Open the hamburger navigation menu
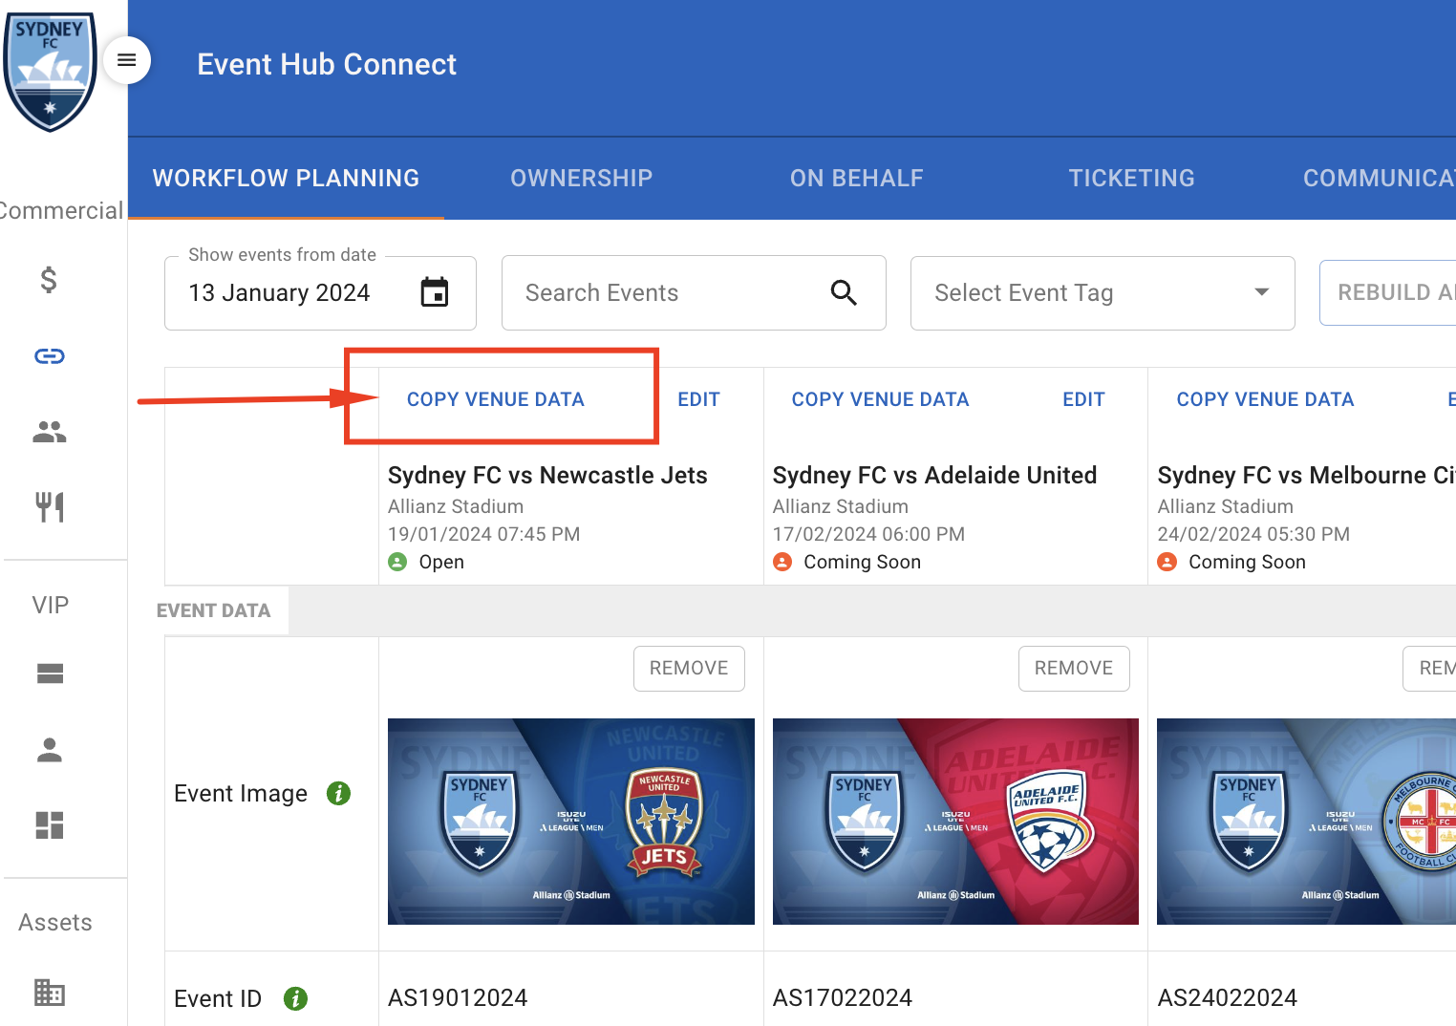The width and height of the screenshot is (1456, 1026). [x=126, y=60]
